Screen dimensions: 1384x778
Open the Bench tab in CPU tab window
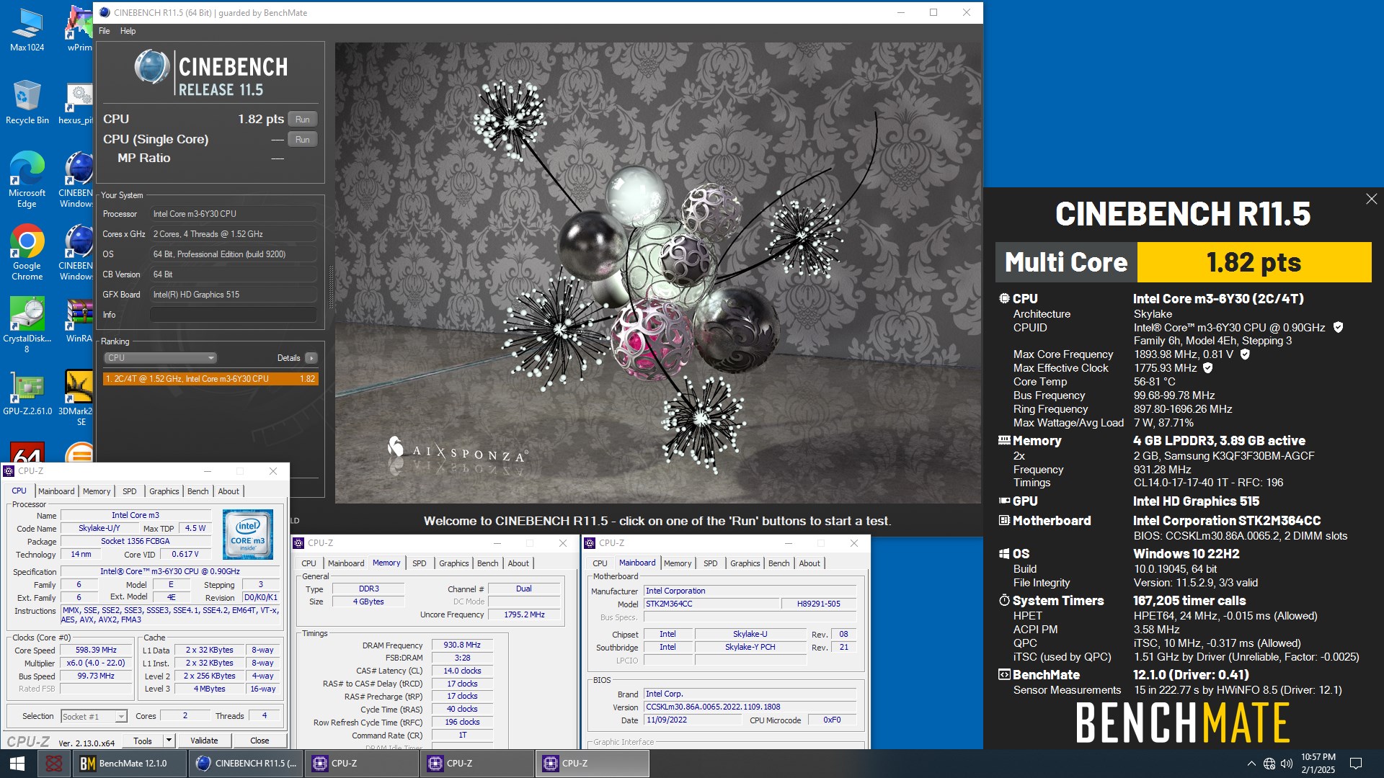point(198,491)
